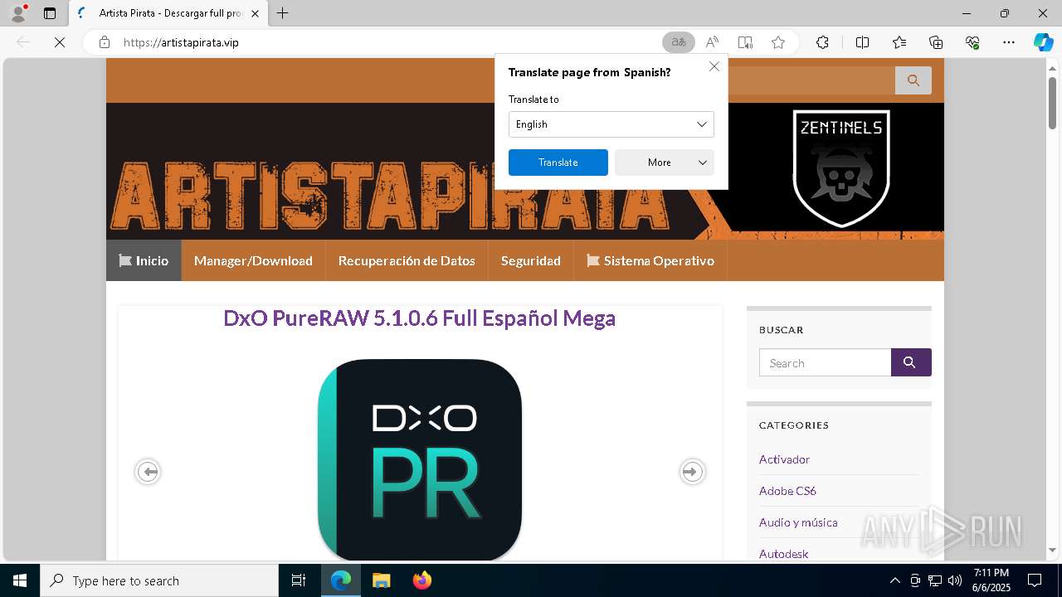Screen dimensions: 1062x597
Task: Open Recuperación de Datos menu item
Action: click(407, 260)
